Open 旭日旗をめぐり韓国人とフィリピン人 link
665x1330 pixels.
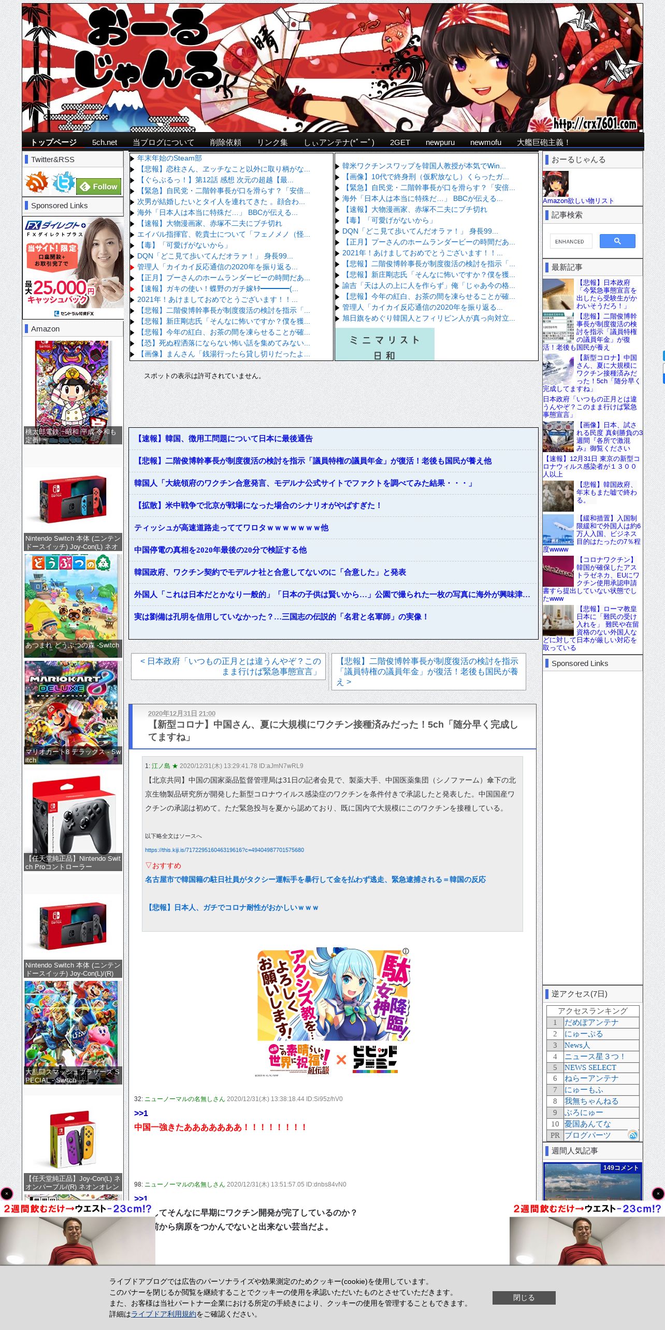(x=428, y=318)
